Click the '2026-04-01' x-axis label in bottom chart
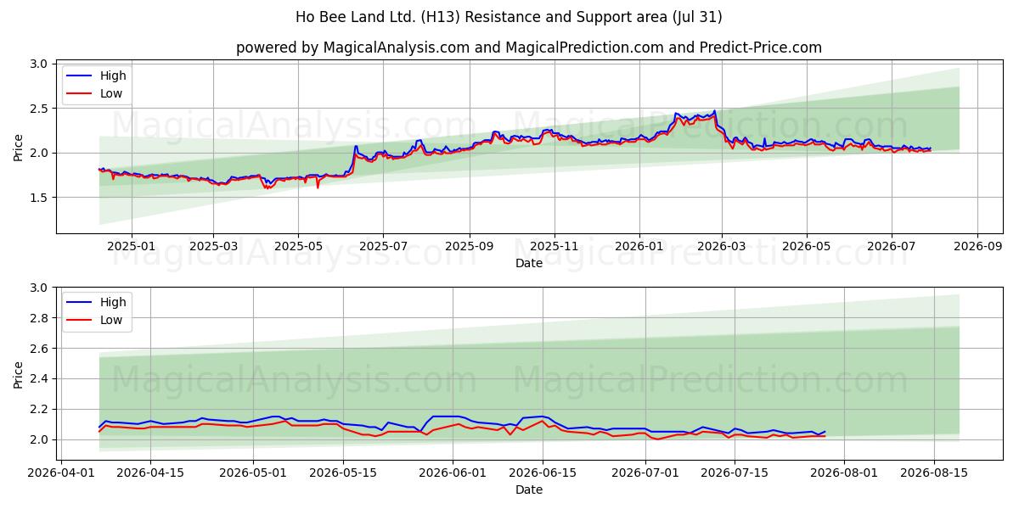Screen dimensions: 1019x509 pyautogui.click(x=60, y=473)
